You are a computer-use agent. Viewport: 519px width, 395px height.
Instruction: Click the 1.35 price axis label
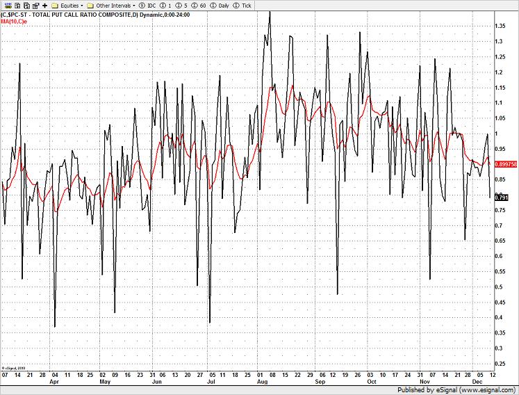coord(500,26)
